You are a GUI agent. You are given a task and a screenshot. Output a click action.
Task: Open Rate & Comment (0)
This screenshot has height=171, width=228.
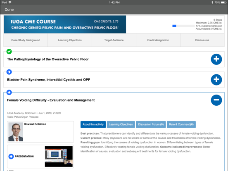click(x=181, y=124)
